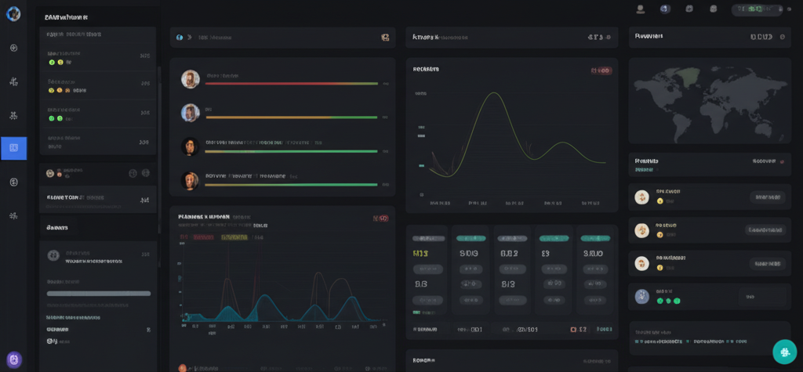Click the button on the second right-hand list row
Viewport: 803px width, 372px height.
point(765,230)
